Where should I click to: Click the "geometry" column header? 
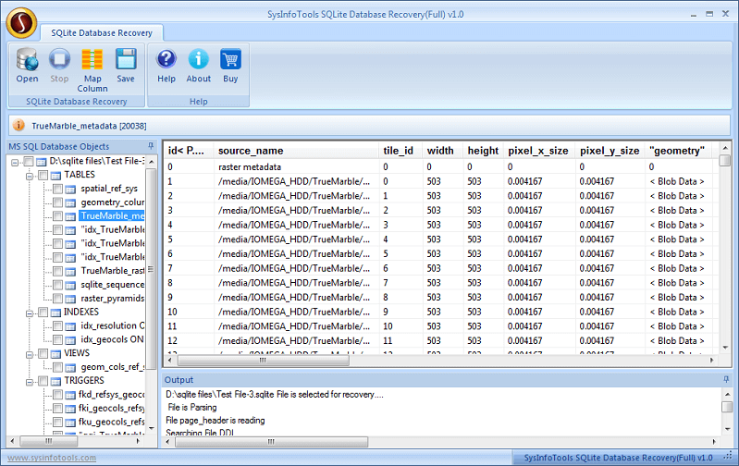tap(679, 151)
